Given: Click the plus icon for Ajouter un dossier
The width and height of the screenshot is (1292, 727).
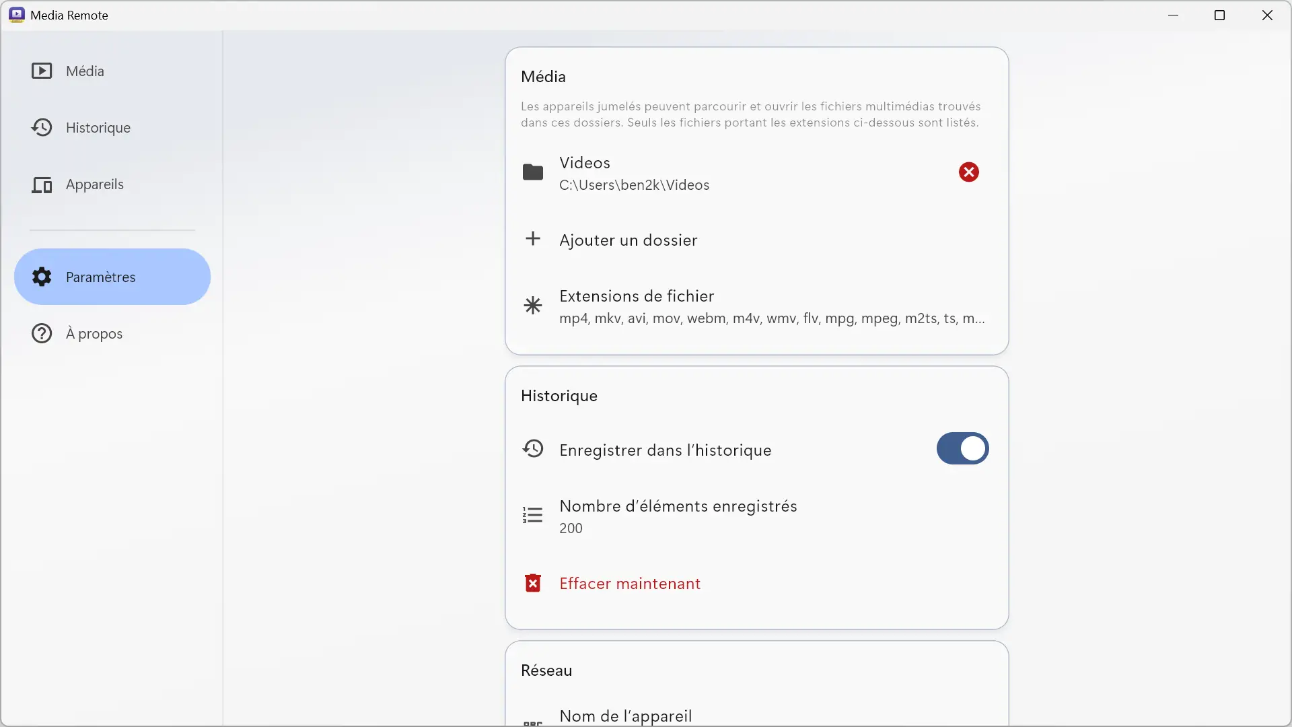Looking at the screenshot, I should tap(533, 238).
